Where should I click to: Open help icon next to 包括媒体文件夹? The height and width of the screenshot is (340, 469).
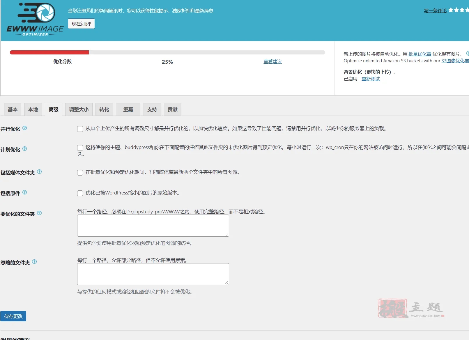coord(39,171)
